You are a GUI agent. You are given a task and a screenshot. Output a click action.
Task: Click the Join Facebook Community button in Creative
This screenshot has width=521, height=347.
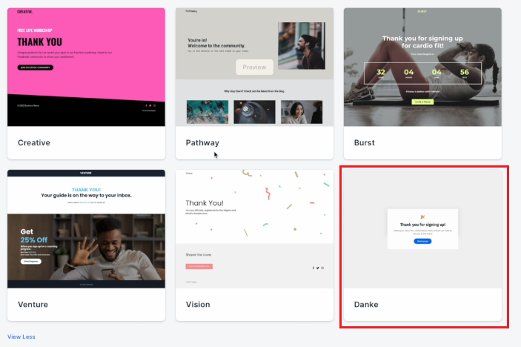(36, 67)
